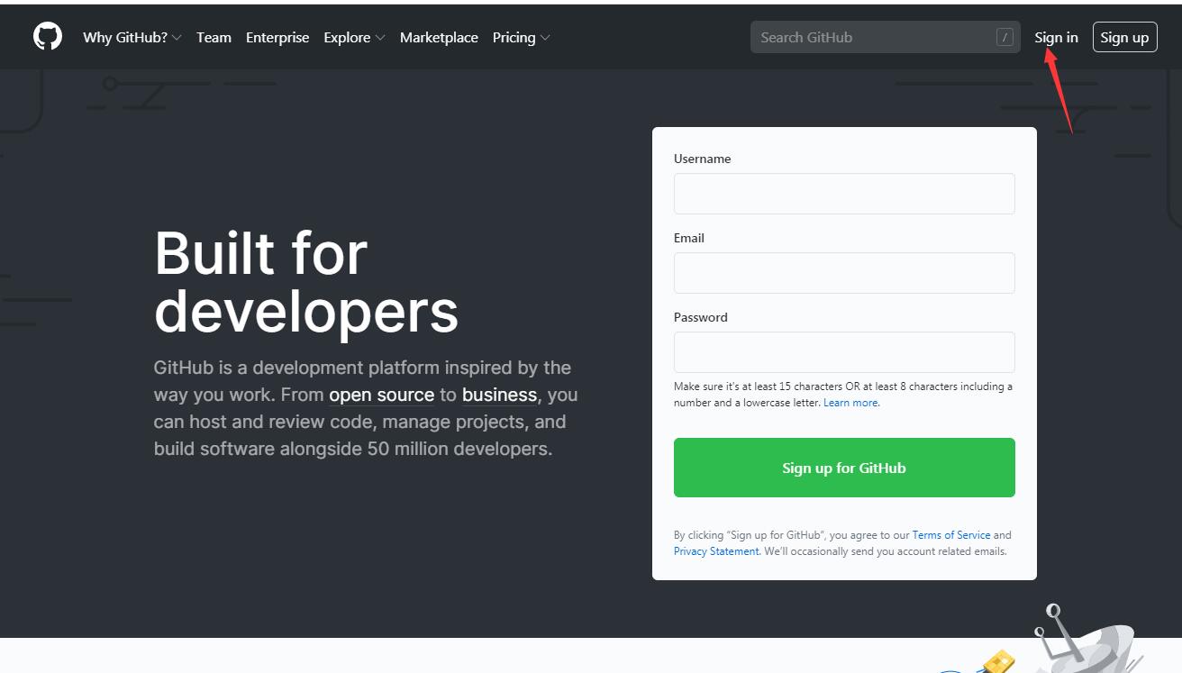Open the Team page
Image resolution: width=1182 pixels, height=673 pixels.
[214, 37]
